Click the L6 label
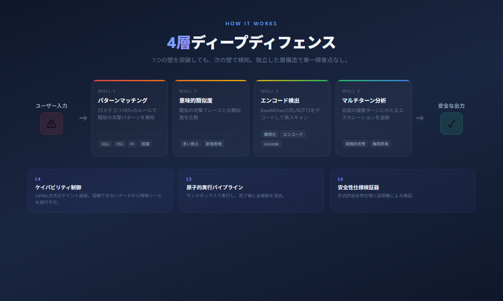The height and width of the screenshot is (301, 503). pos(340,179)
